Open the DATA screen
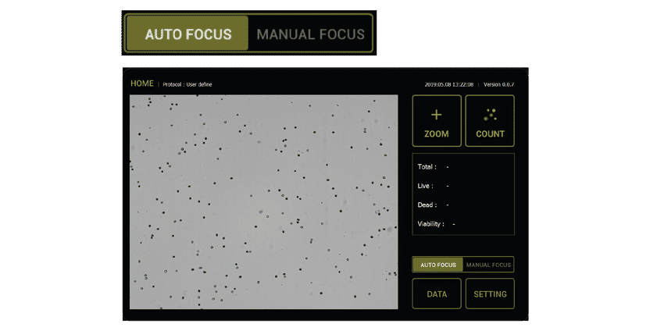Screen dimensions: 650x331 coord(437,294)
